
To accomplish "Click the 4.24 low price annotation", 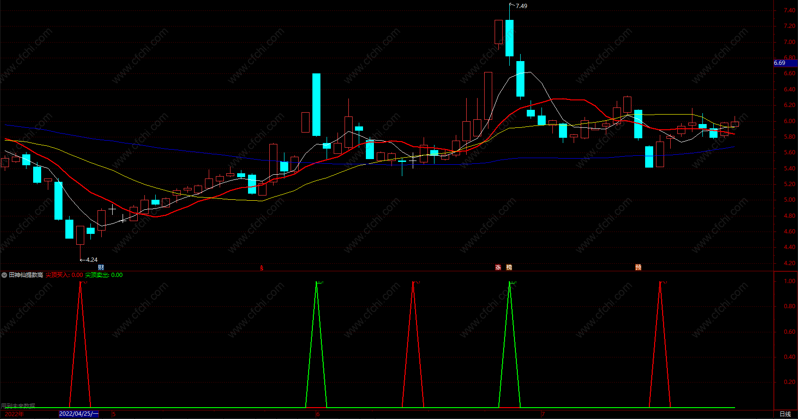I will pyautogui.click(x=92, y=260).
